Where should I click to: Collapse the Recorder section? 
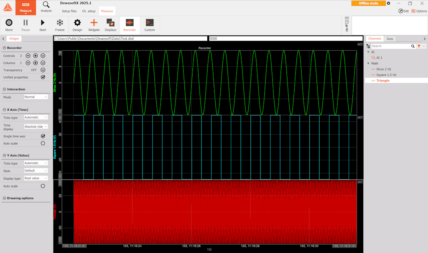[x=4, y=48]
